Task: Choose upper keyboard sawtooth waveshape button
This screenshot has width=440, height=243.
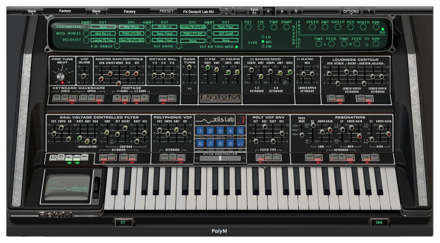Action: coord(84,98)
